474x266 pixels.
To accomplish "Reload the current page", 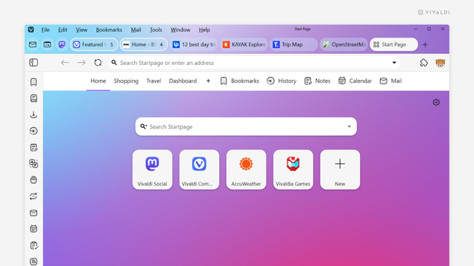I will coord(98,63).
